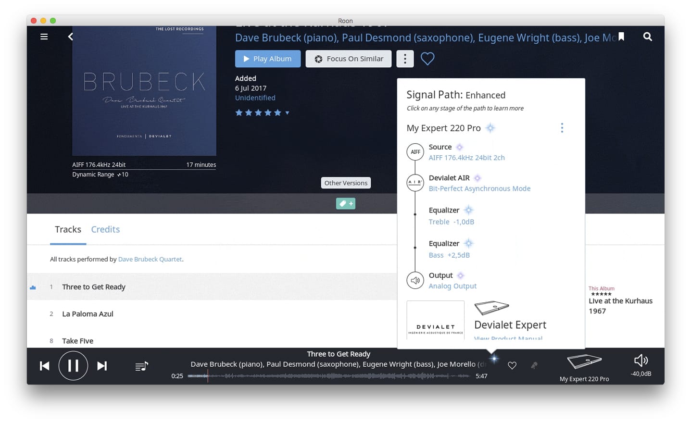Click the pin icon in footer
Screen dimensions: 691x423
click(x=534, y=365)
